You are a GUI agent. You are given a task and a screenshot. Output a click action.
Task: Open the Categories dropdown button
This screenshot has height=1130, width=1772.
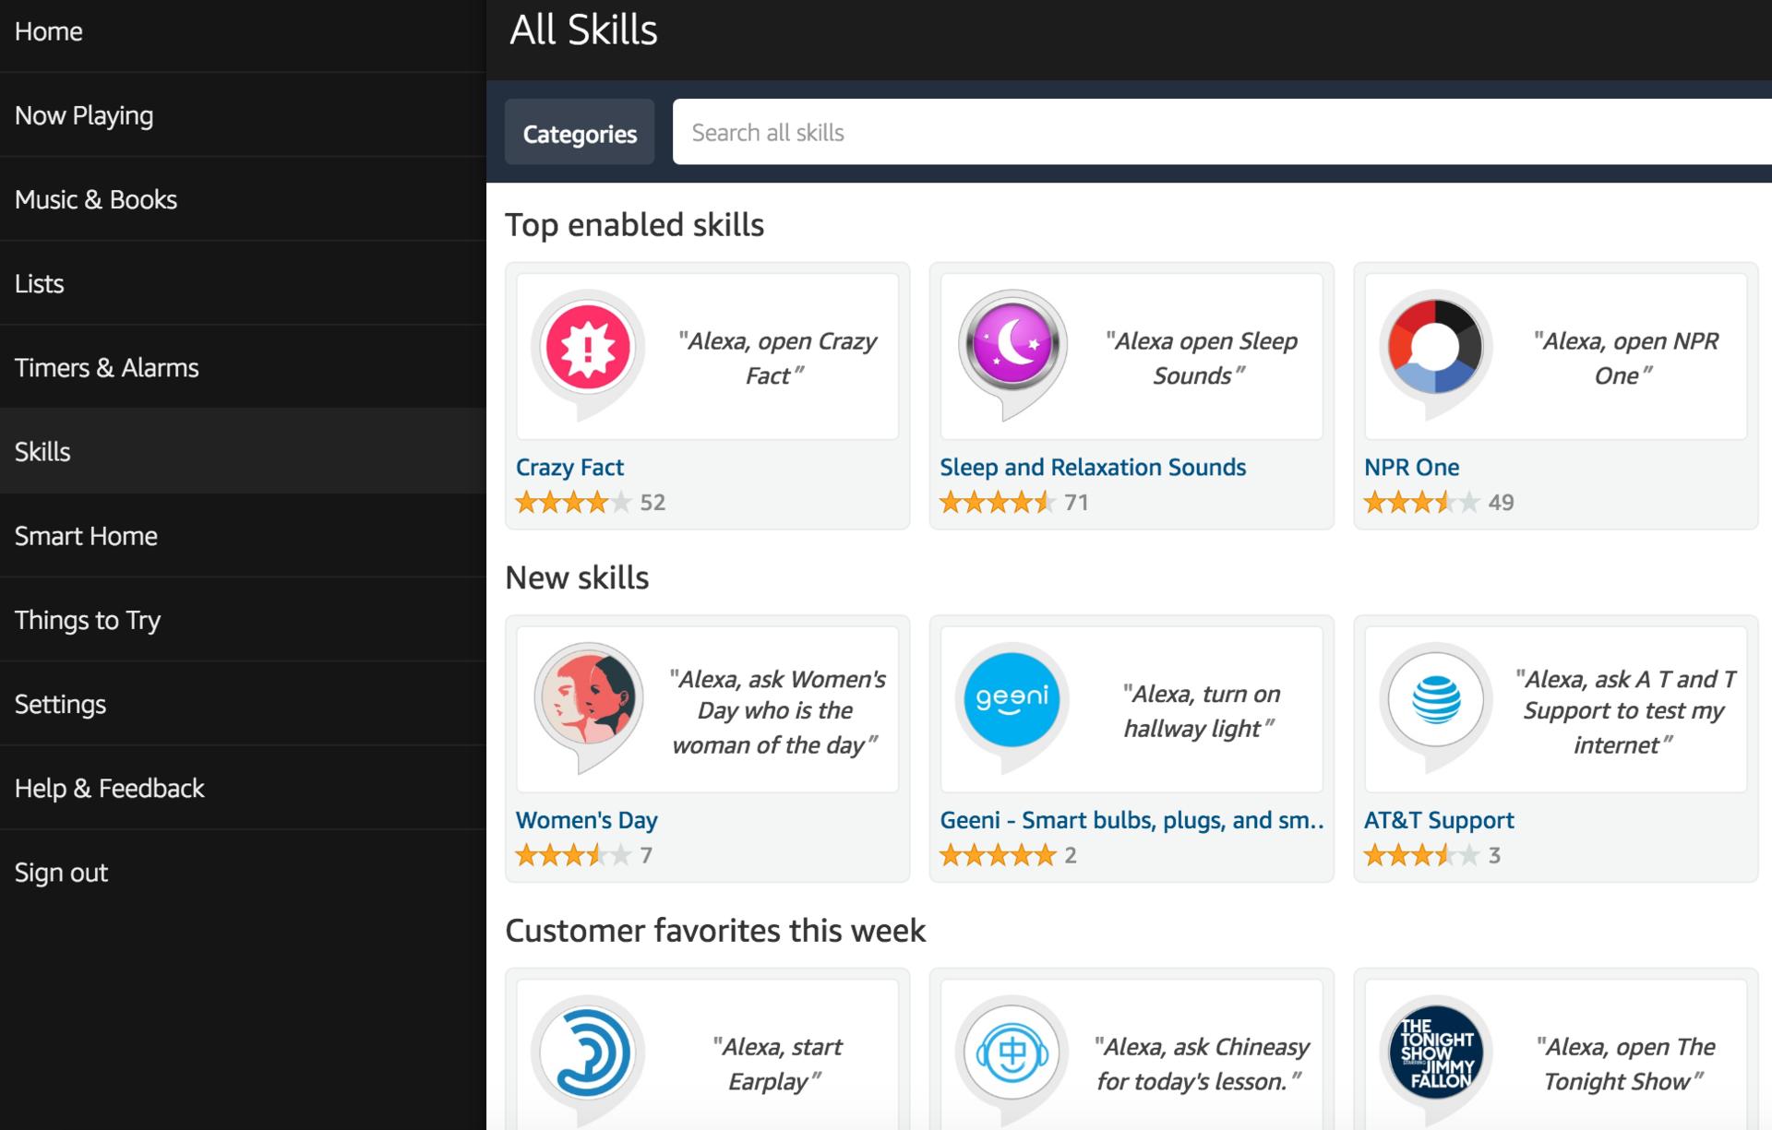[x=580, y=133]
